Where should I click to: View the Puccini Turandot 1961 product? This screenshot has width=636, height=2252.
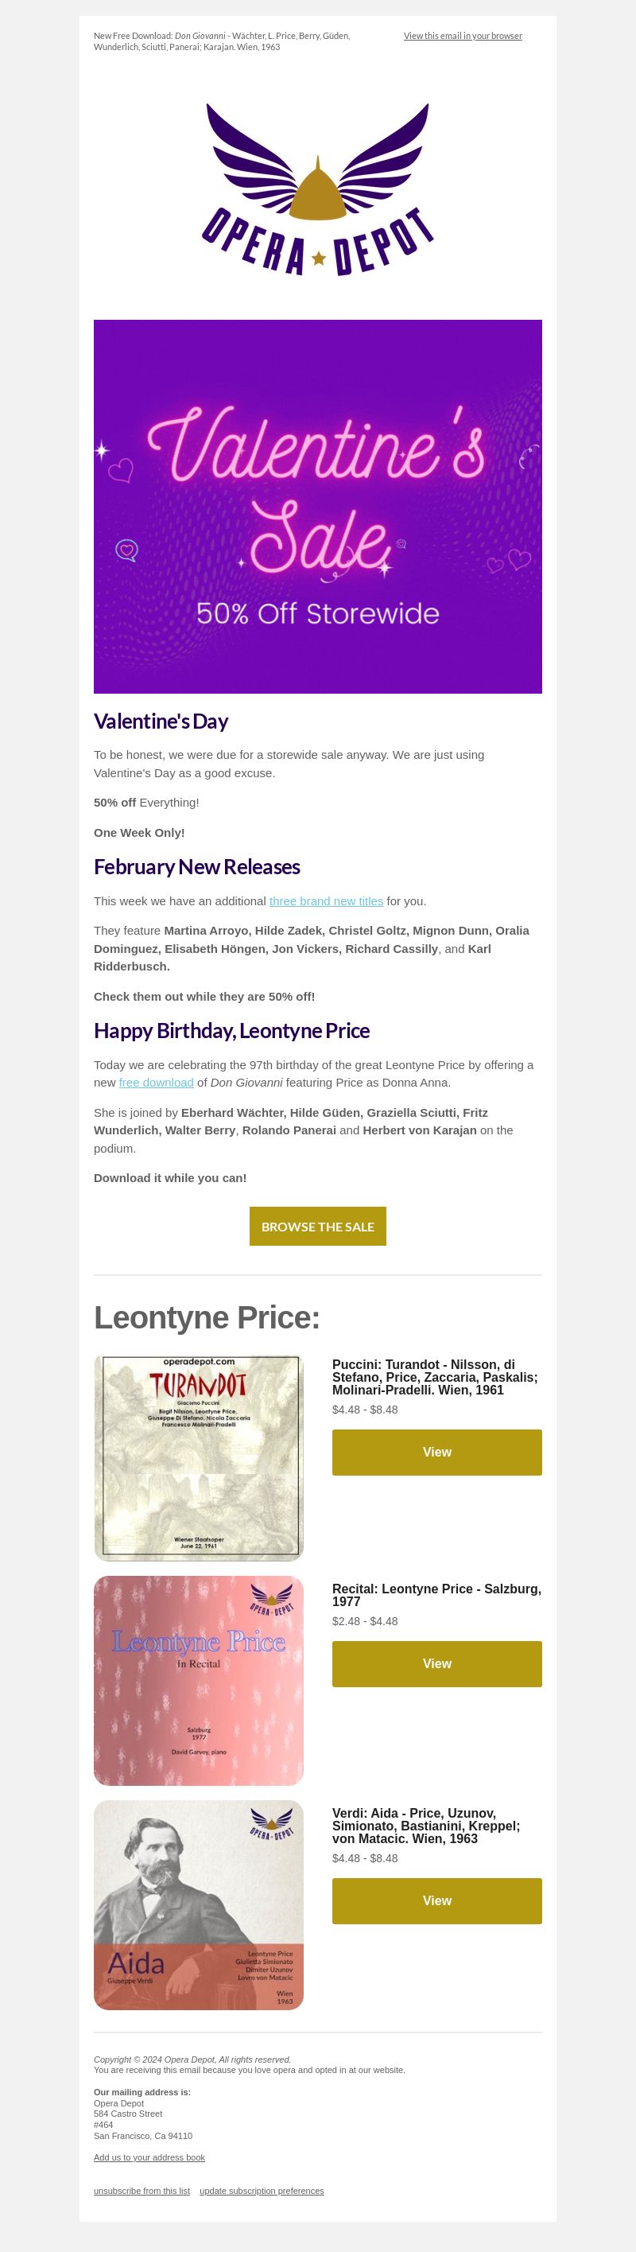pos(436,1452)
